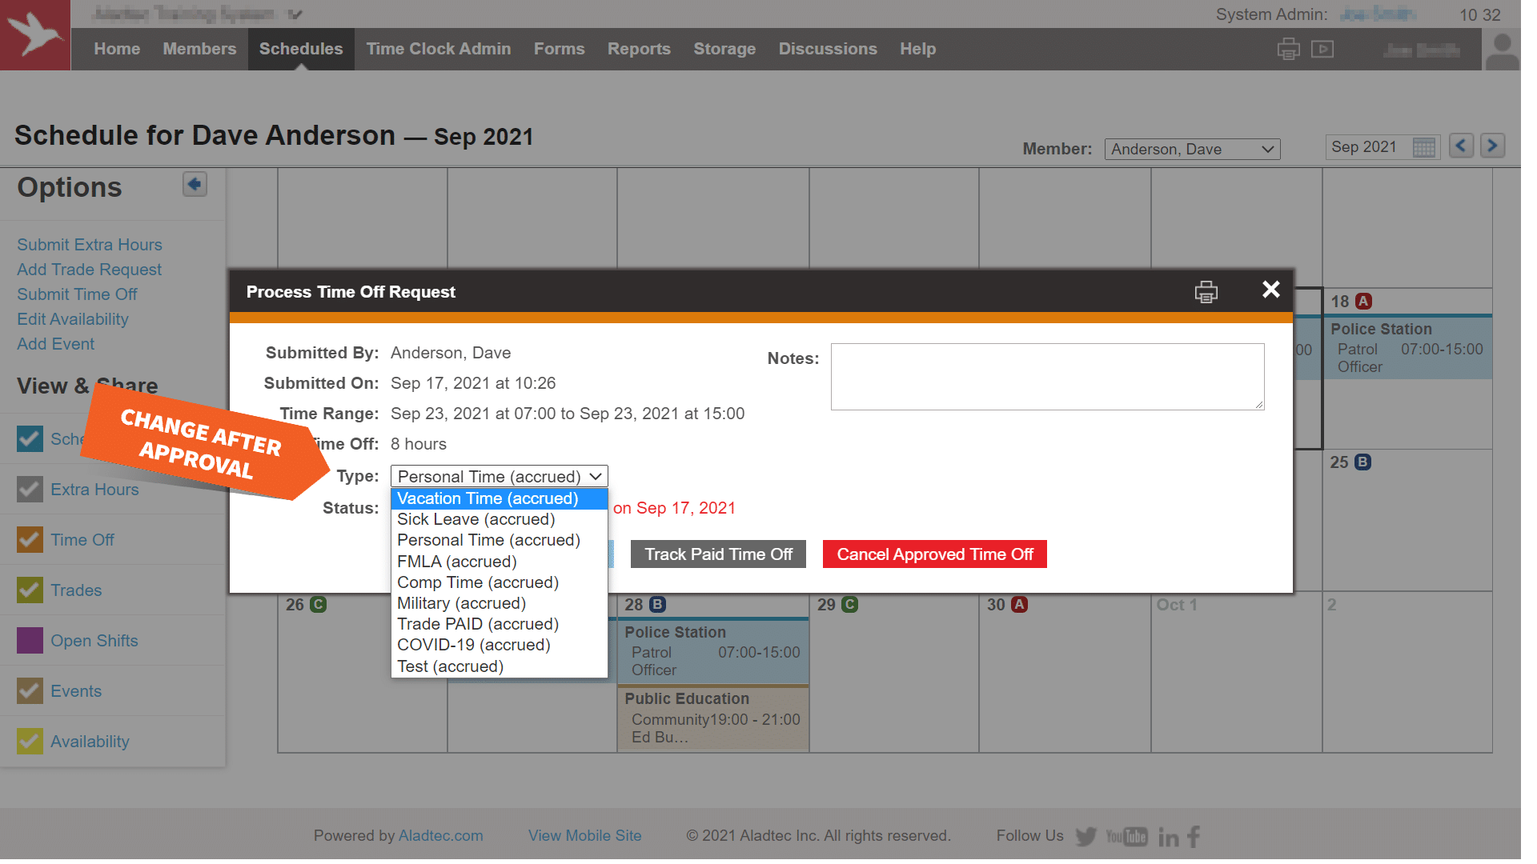Open the Schedules menu
Screen dimensions: 1537x864
[x=301, y=49]
